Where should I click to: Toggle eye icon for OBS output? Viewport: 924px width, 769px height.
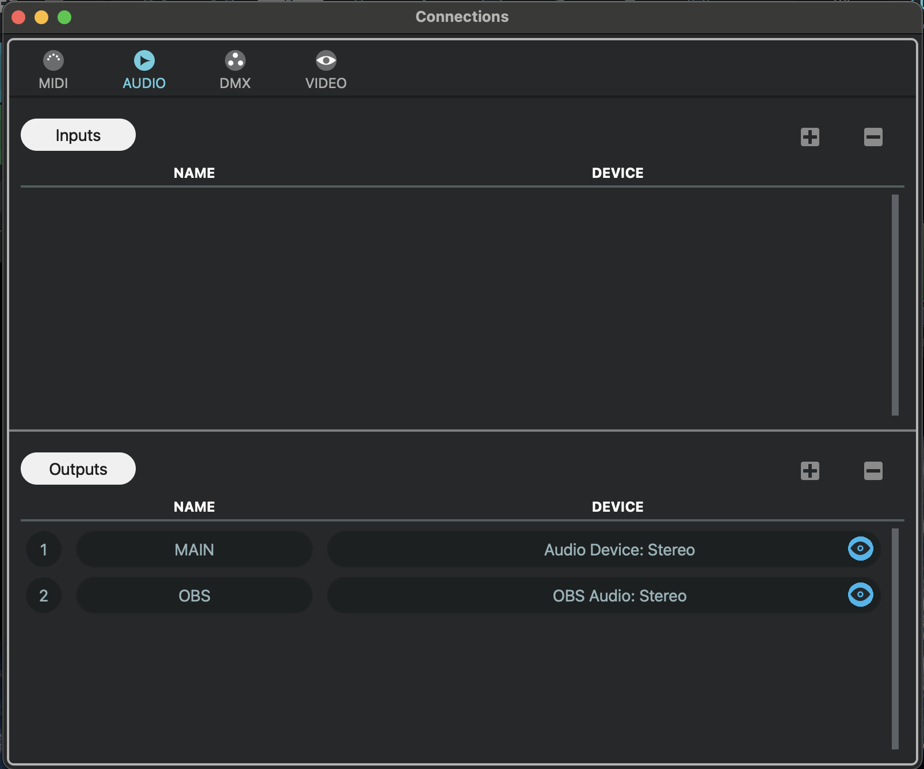860,595
